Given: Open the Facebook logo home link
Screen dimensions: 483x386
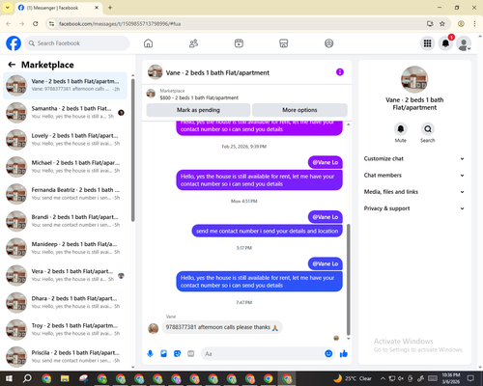Looking at the screenshot, I should tap(14, 43).
